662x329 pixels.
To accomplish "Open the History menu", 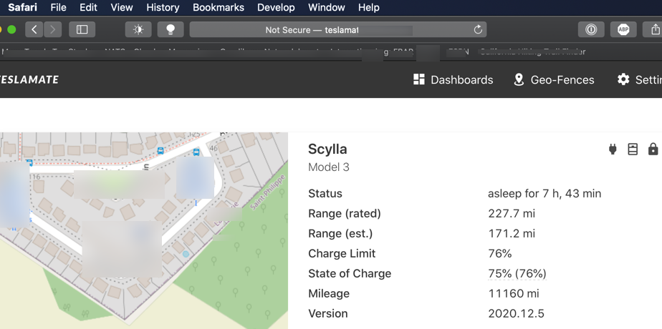I will 163,8.
